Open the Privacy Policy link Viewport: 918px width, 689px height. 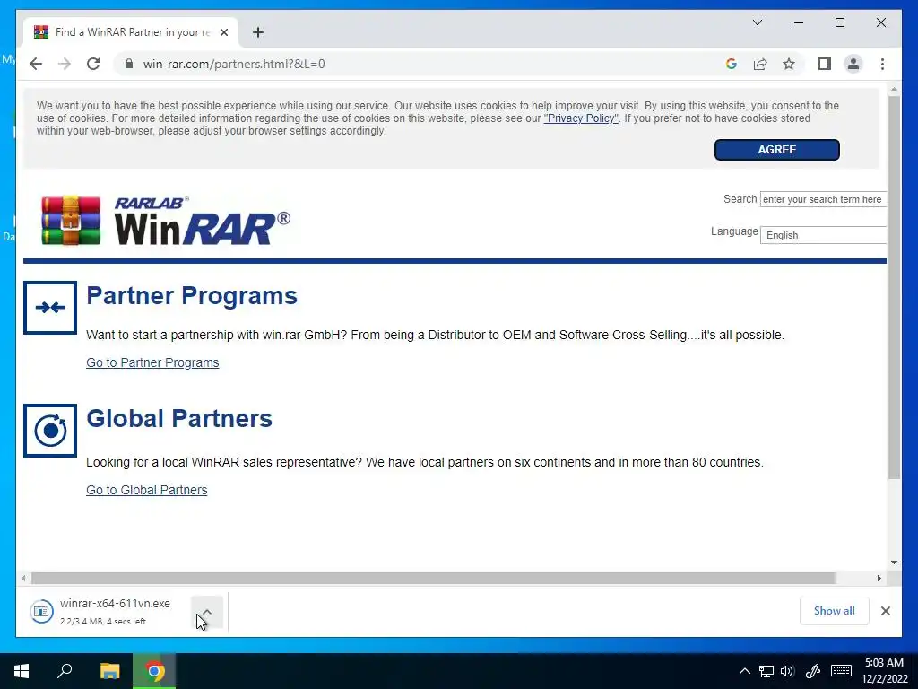[581, 118]
